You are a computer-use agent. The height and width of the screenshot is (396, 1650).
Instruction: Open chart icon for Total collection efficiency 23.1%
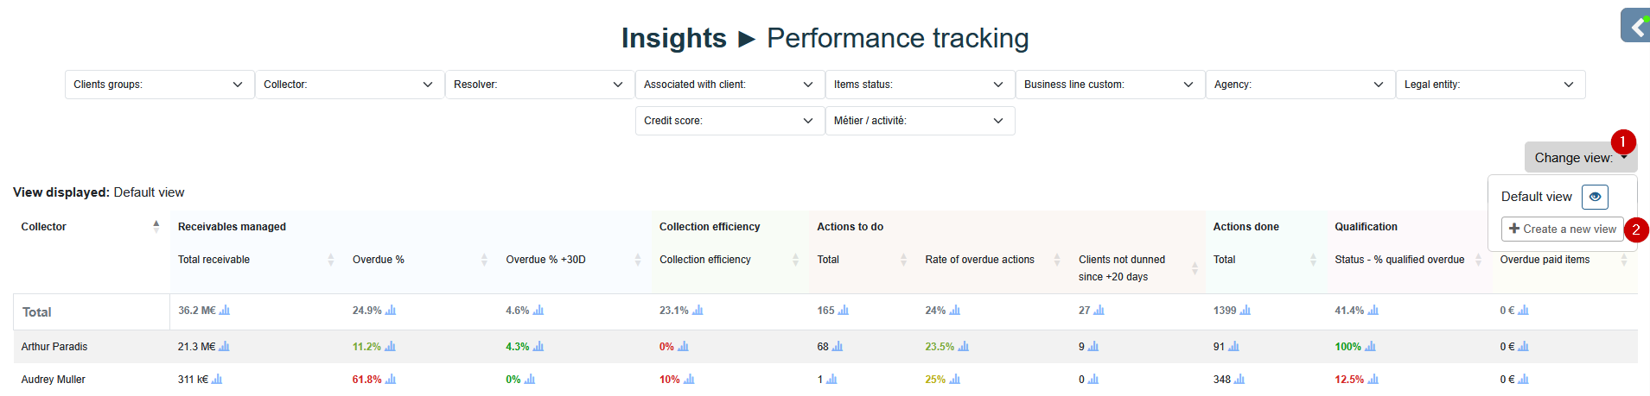(698, 311)
